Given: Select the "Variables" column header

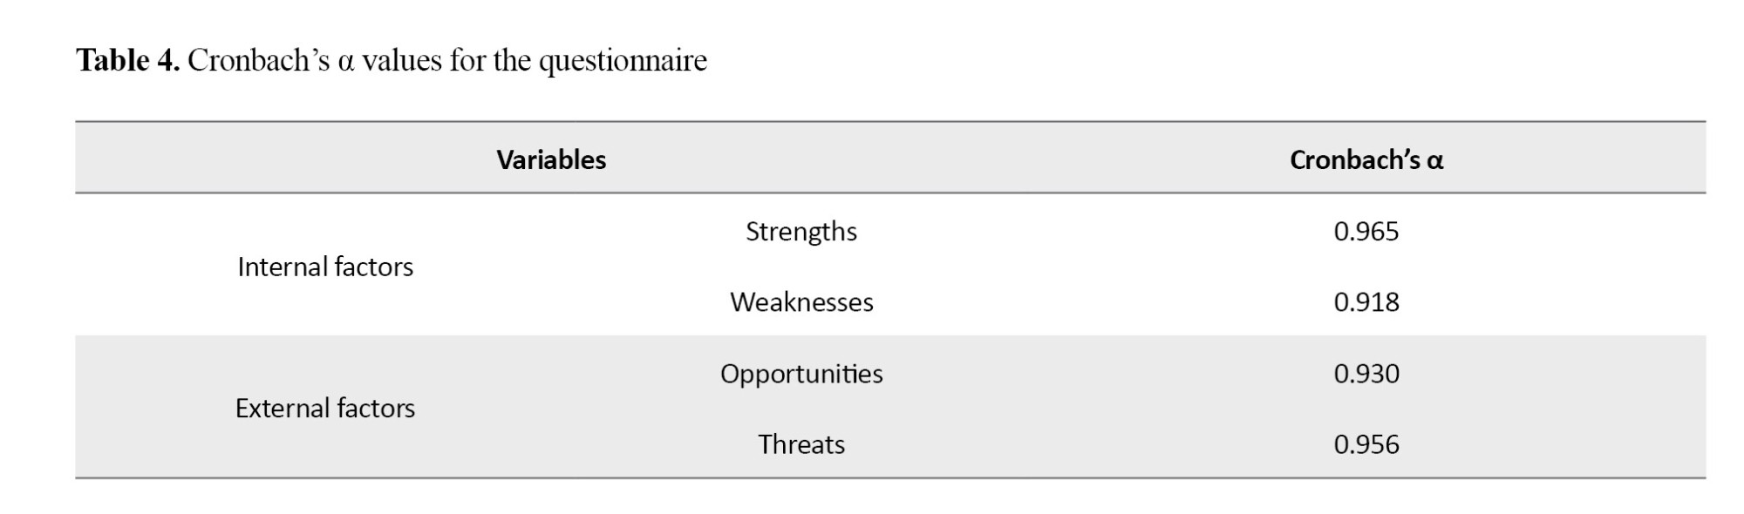Looking at the screenshot, I should point(551,159).
